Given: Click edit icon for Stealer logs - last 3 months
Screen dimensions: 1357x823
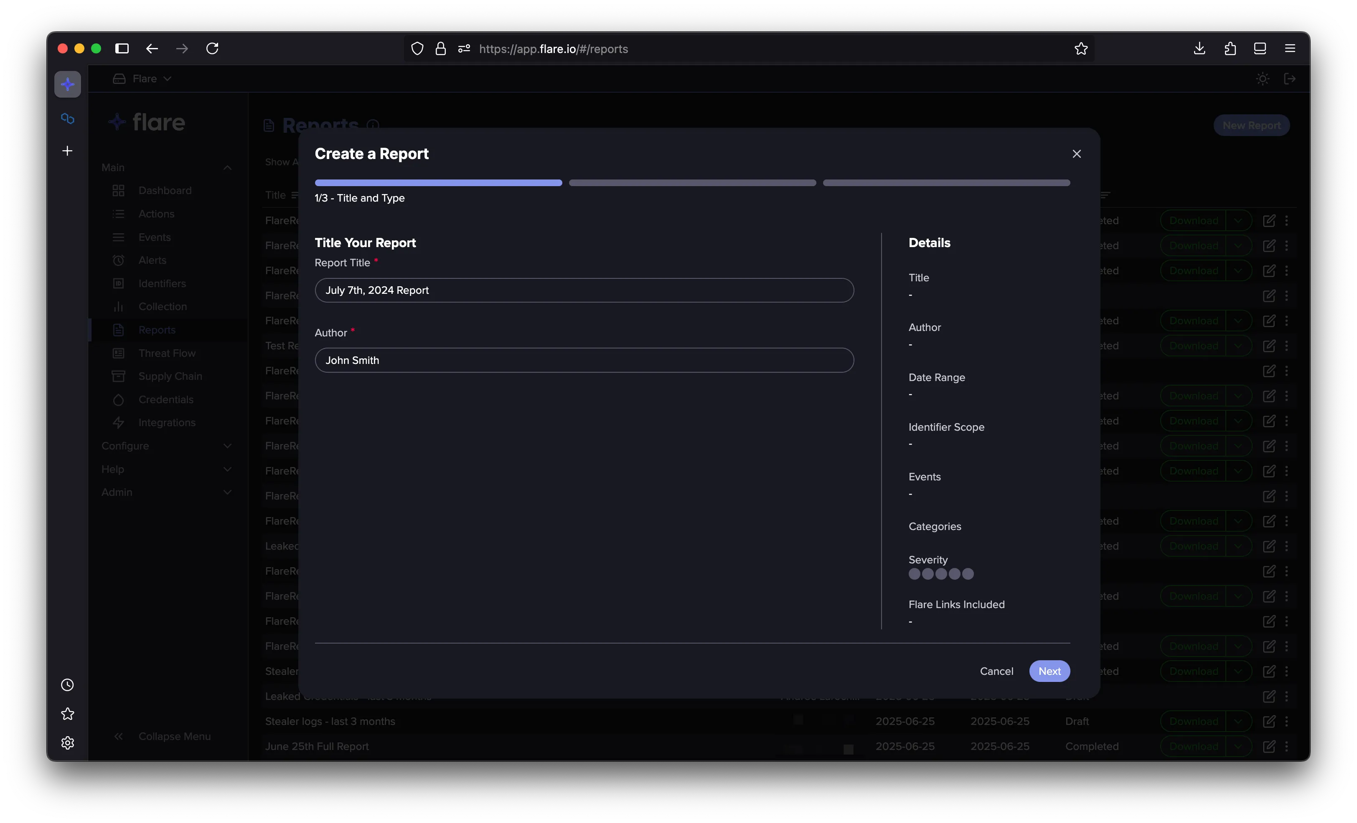Looking at the screenshot, I should point(1269,721).
